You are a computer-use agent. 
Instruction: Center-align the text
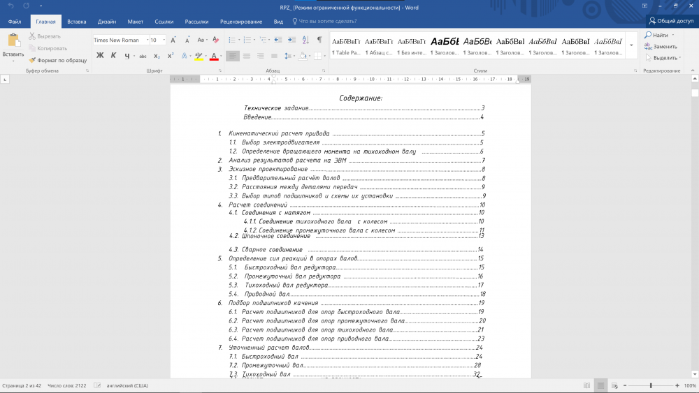click(247, 56)
